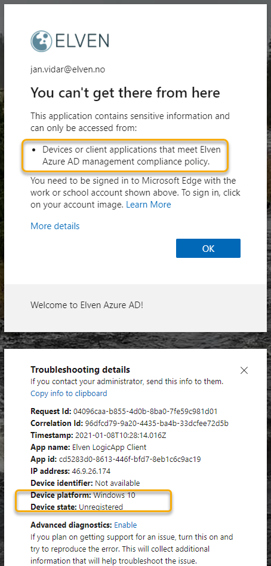Select the Elven LogicApp Client app name
This screenshot has height=566, width=271.
pos(109,448)
